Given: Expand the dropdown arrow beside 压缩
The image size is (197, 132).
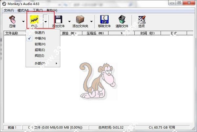Looking at the screenshot, I should [23, 21].
